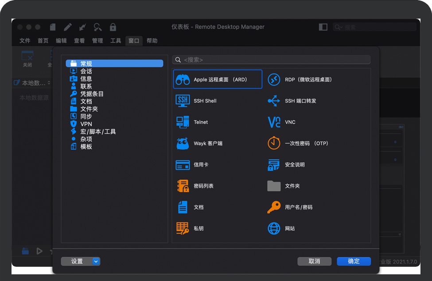
Task: Cancel the dialog with 取消
Action: [315, 261]
